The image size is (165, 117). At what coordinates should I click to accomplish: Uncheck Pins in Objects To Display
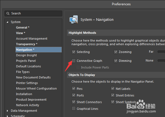[x=74, y=88]
